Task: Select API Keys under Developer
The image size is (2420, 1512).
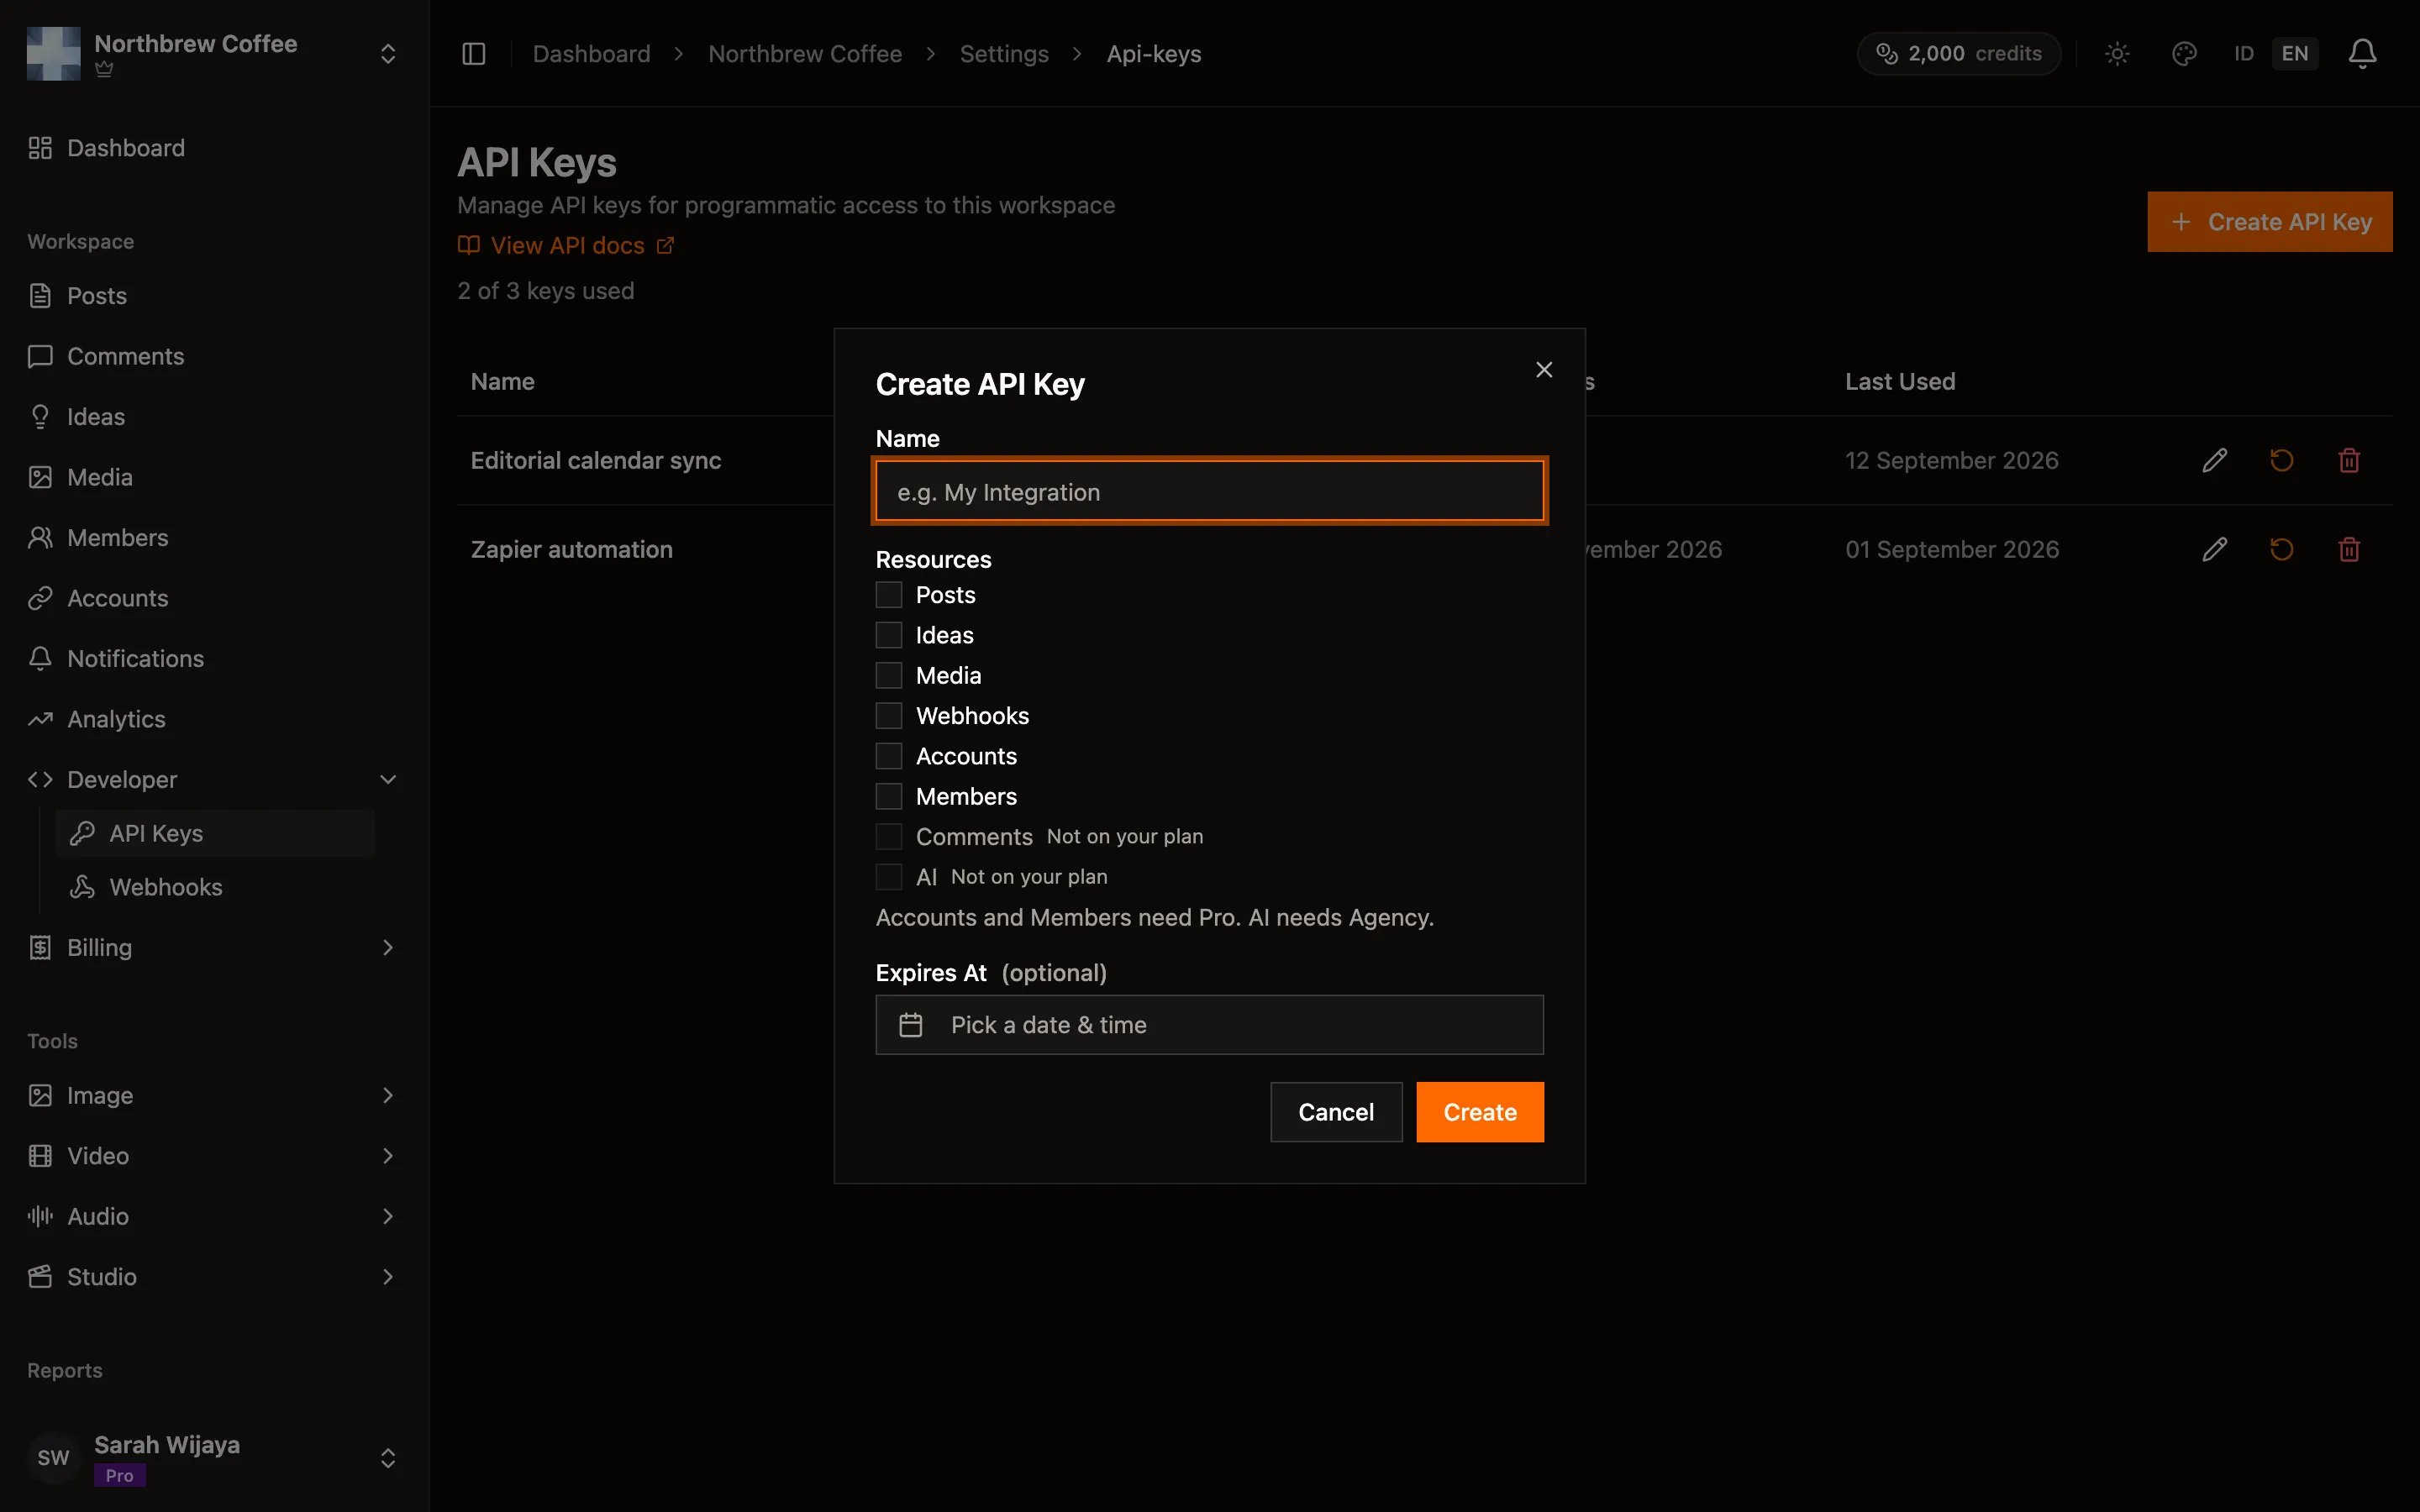Action: click(215, 833)
